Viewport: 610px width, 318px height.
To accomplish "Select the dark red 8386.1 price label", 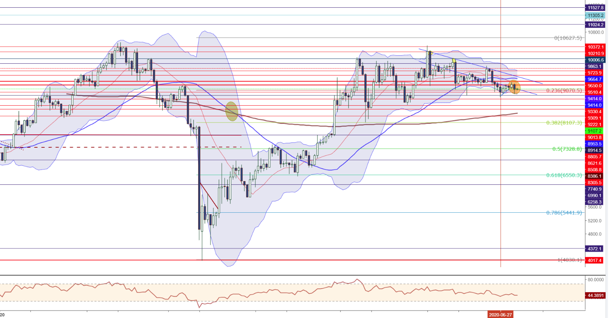I will (595, 176).
